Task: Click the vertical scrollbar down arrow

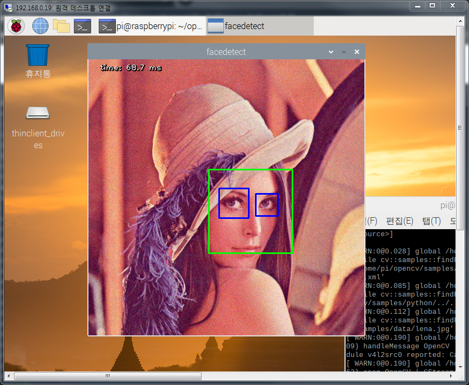Action: tap(460, 367)
